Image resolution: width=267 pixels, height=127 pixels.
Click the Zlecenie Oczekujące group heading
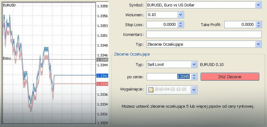pyautogui.click(x=132, y=54)
